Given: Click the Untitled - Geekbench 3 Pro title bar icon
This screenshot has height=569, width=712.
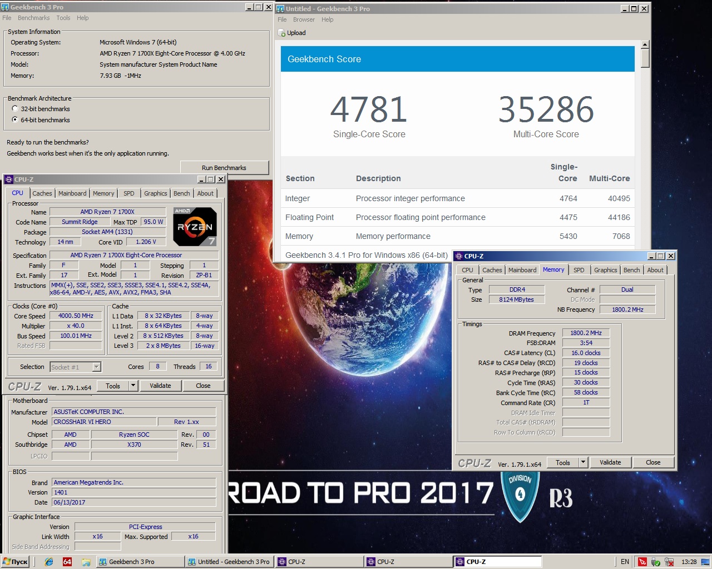Looking at the screenshot, I should (x=281, y=8).
